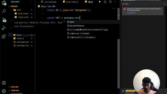Open the Accounts menu icon
Image resolution: width=167 pixels, height=94 pixels.
coord(4,83)
